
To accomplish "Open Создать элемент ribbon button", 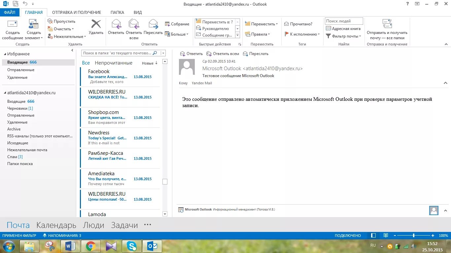I will [34, 30].
